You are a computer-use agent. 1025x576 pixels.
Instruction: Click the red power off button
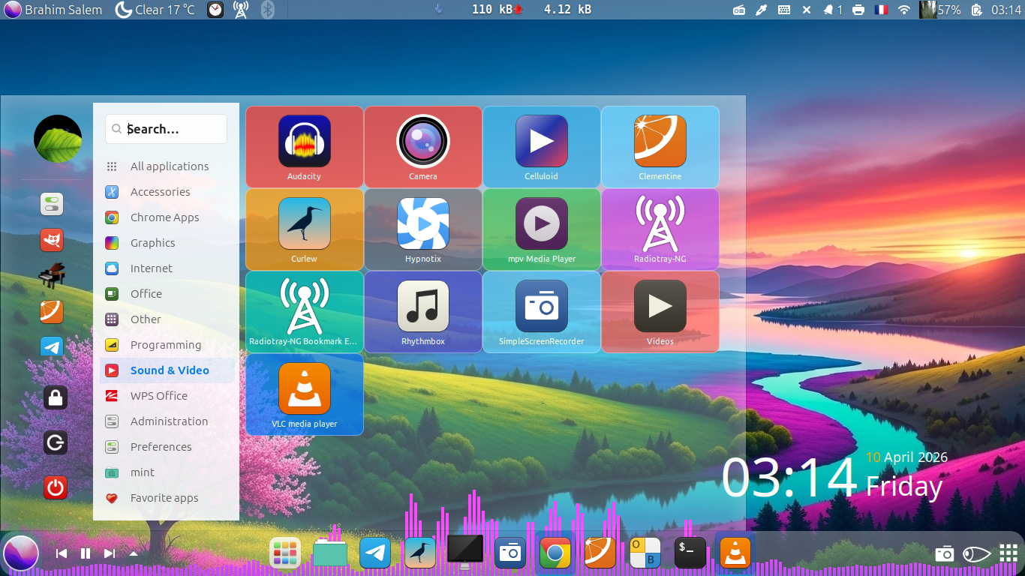[x=56, y=487]
